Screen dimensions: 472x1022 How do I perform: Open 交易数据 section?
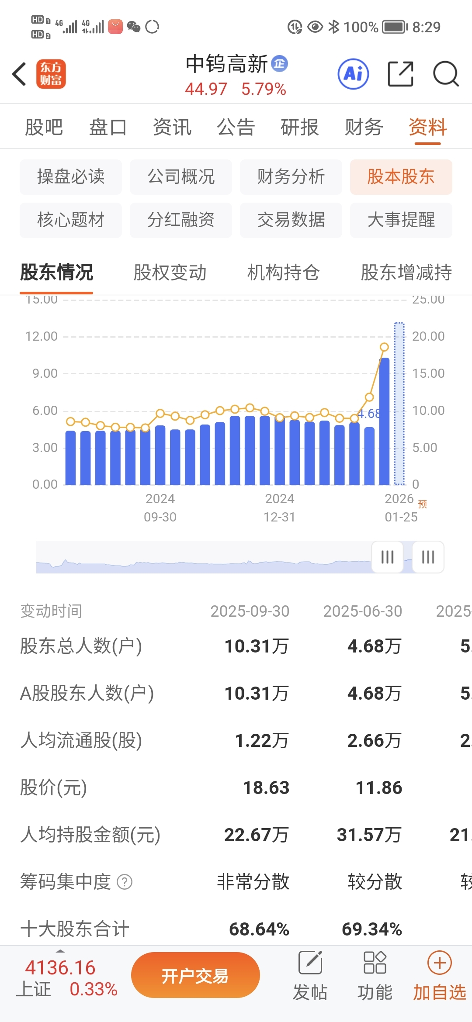tap(291, 220)
